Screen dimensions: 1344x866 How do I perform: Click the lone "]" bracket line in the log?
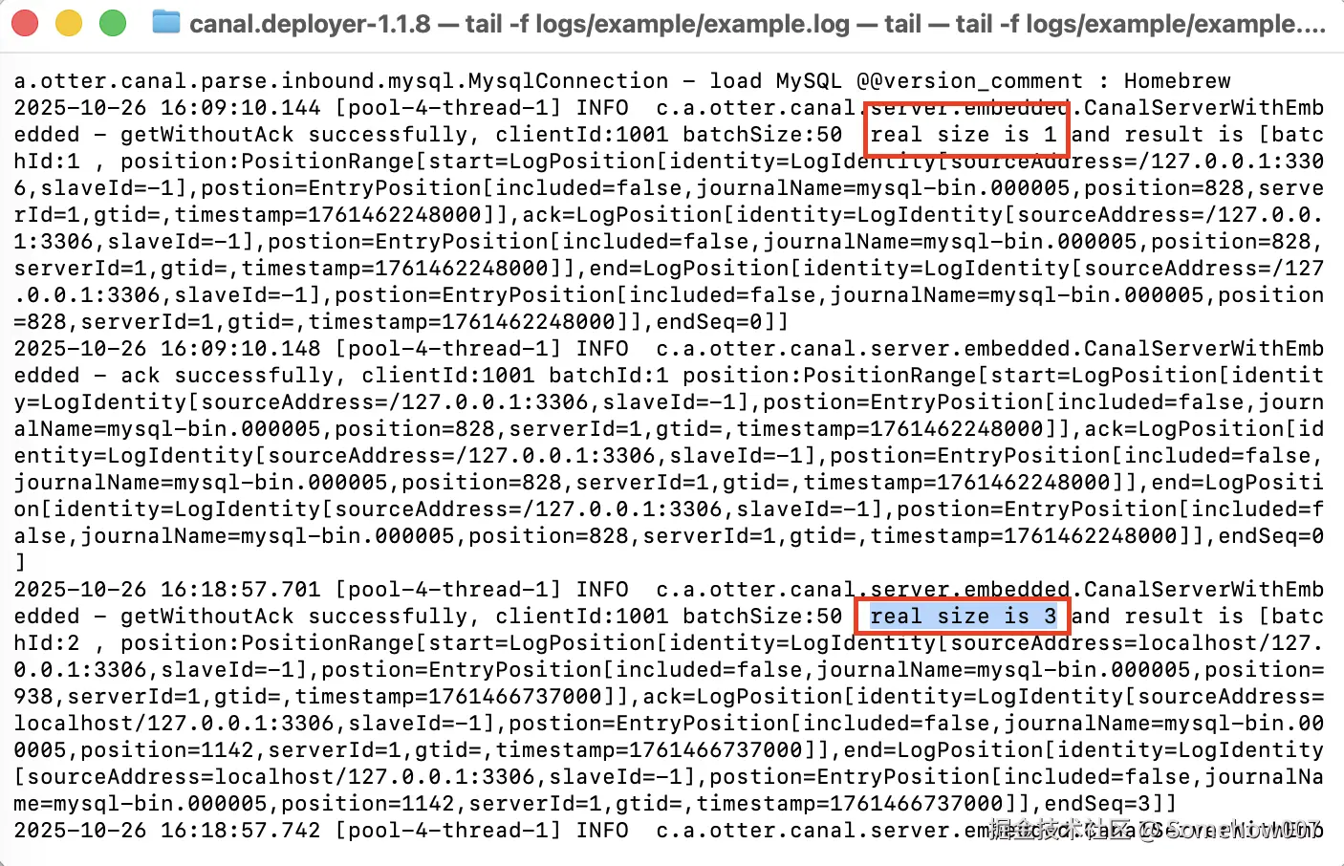click(x=20, y=563)
